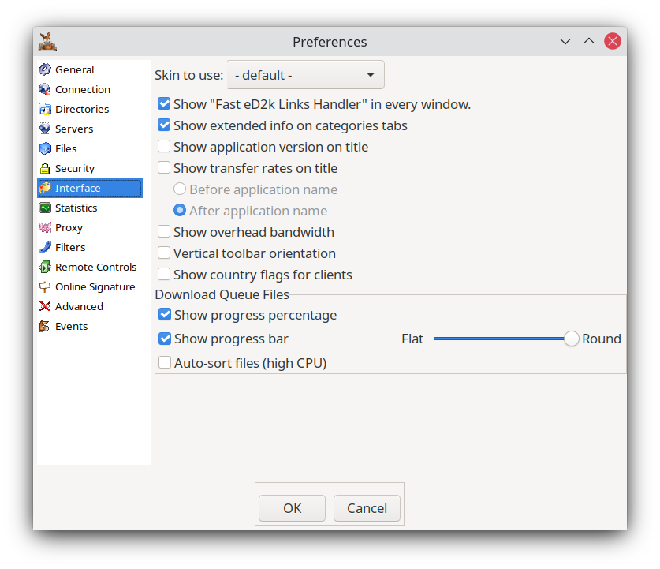Click the aMule mascot icon in title bar
The image size is (660, 569).
47,41
